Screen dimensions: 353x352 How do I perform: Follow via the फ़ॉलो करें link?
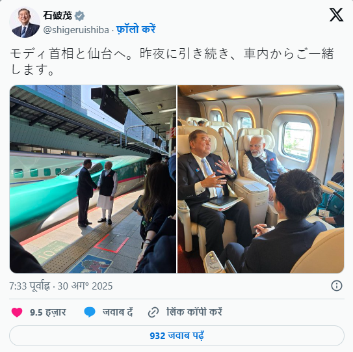[136, 29]
